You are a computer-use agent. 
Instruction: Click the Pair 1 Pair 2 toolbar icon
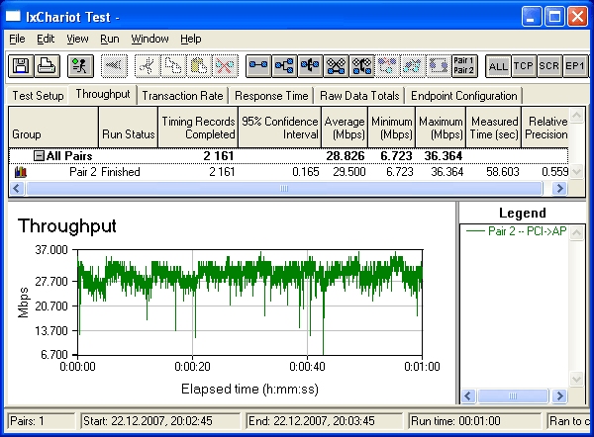(464, 66)
